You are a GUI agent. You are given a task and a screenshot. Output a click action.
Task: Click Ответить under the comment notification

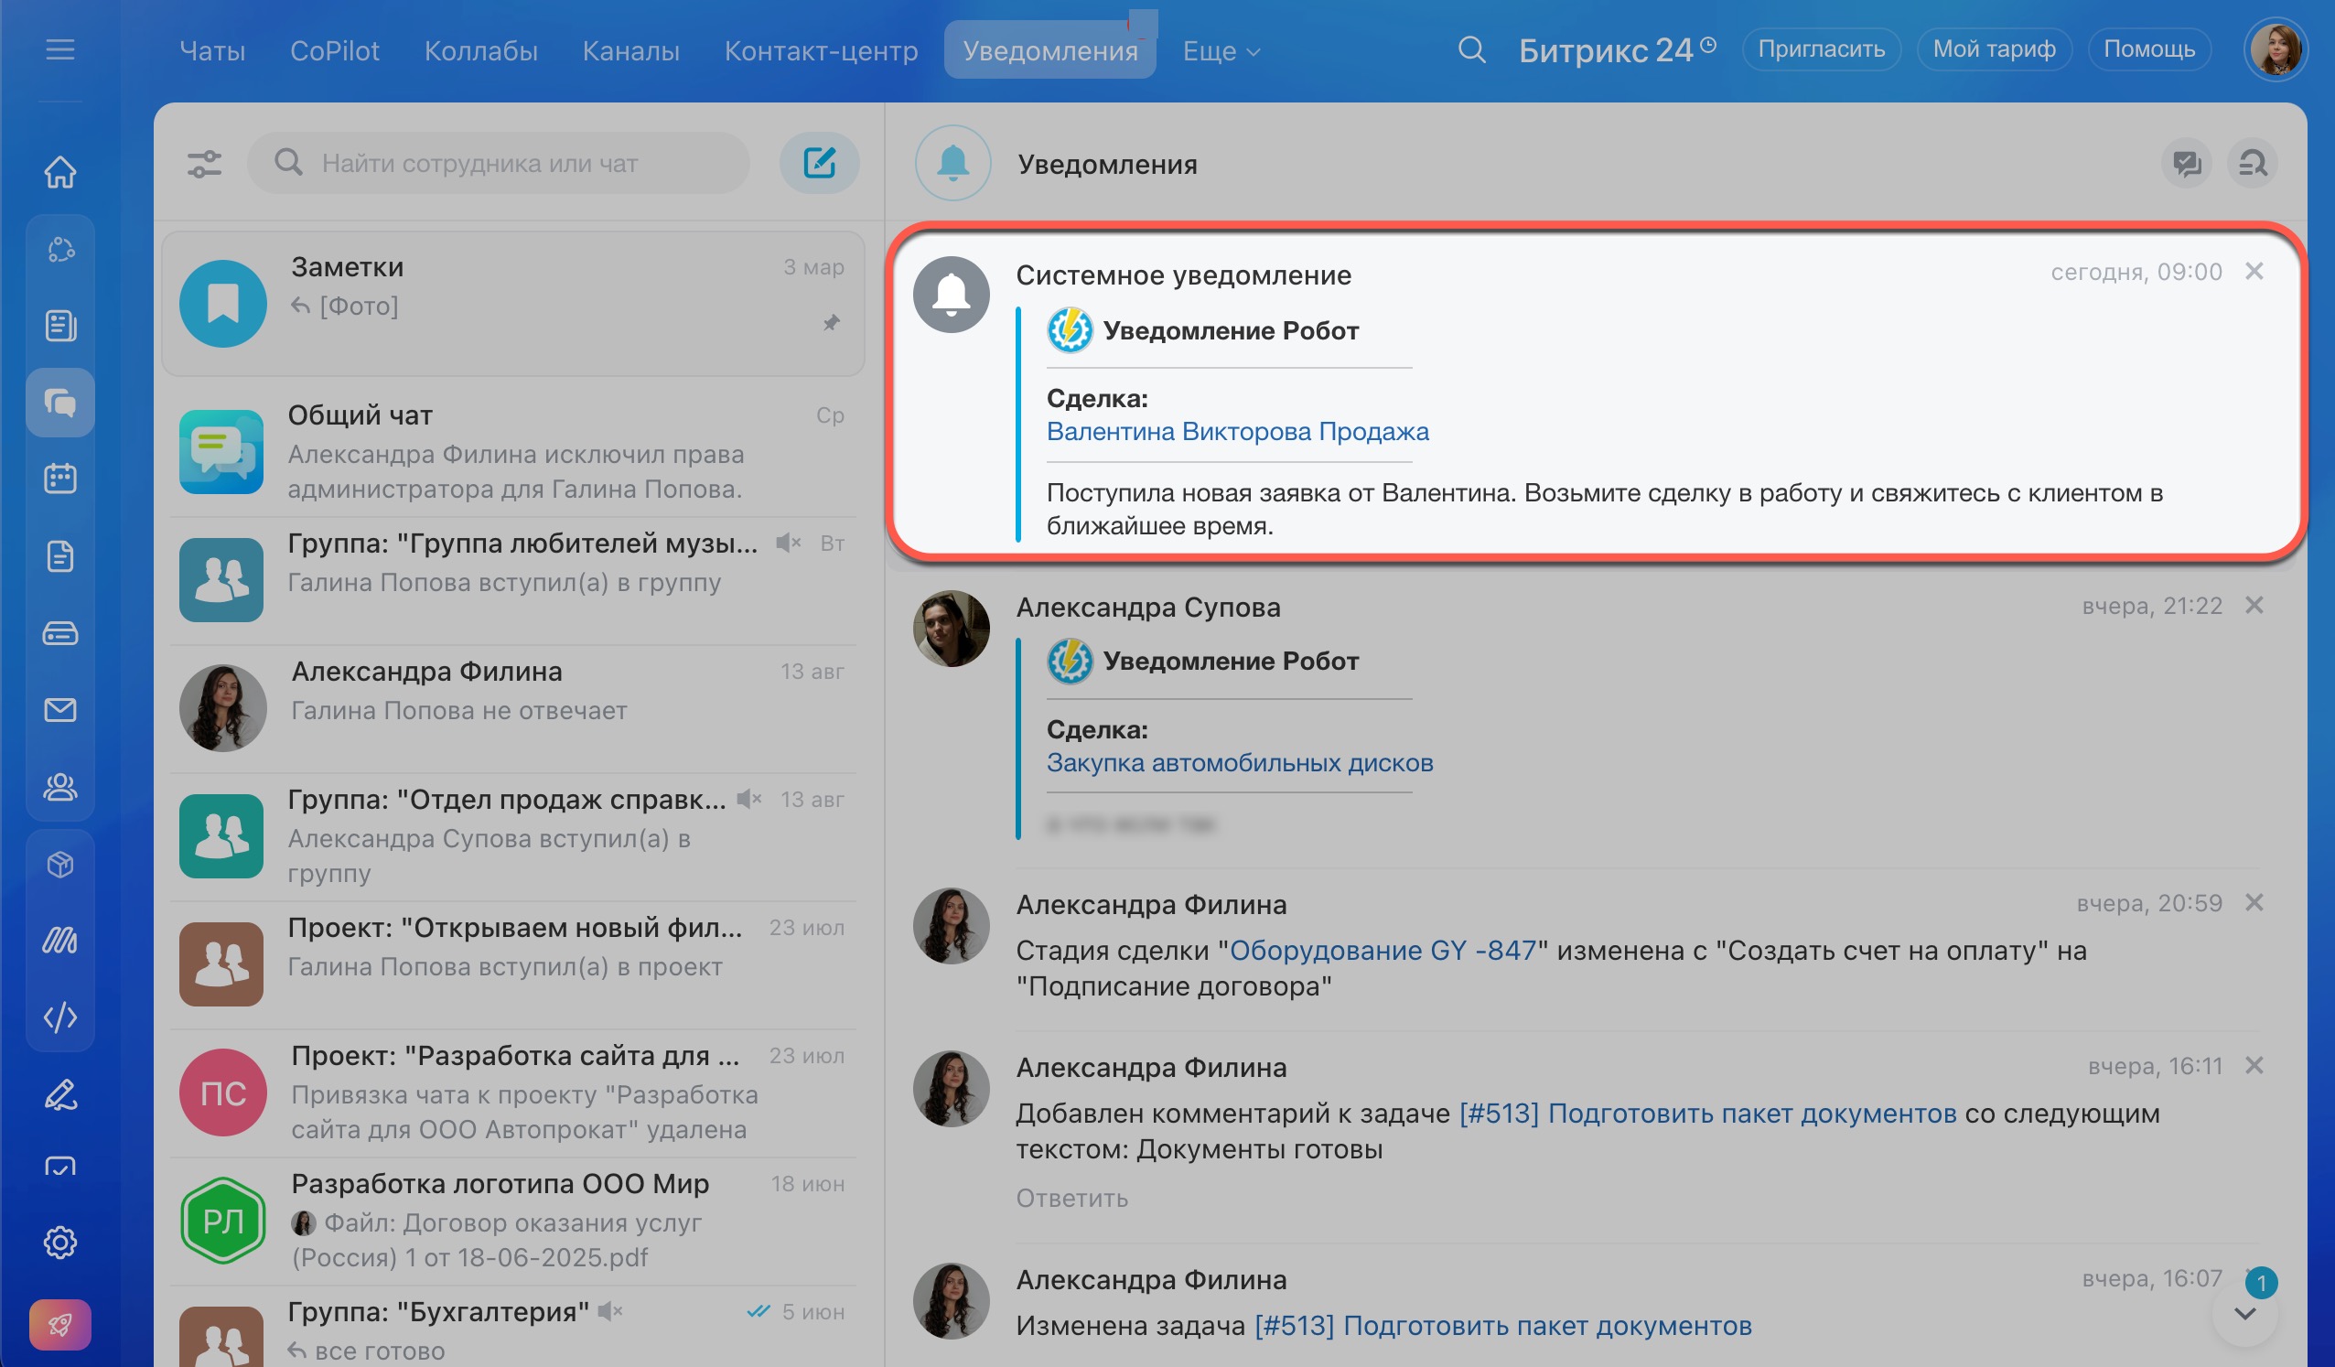1072,1199
